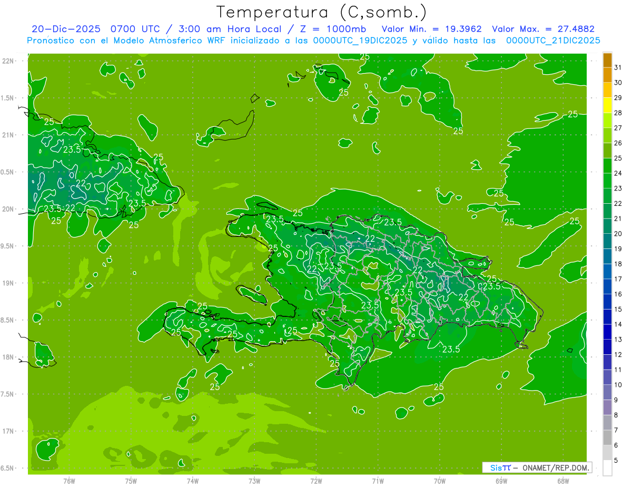Click the '0000UTC_21DIC2025' valid-until time
Image resolution: width=632 pixels, height=488 pixels.
553,41
